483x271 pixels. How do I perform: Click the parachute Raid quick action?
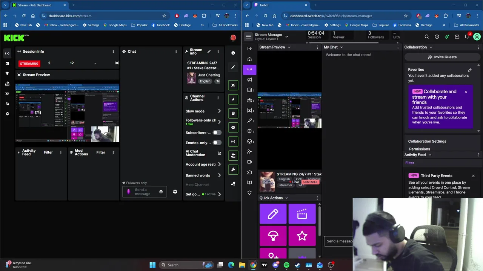point(273,236)
